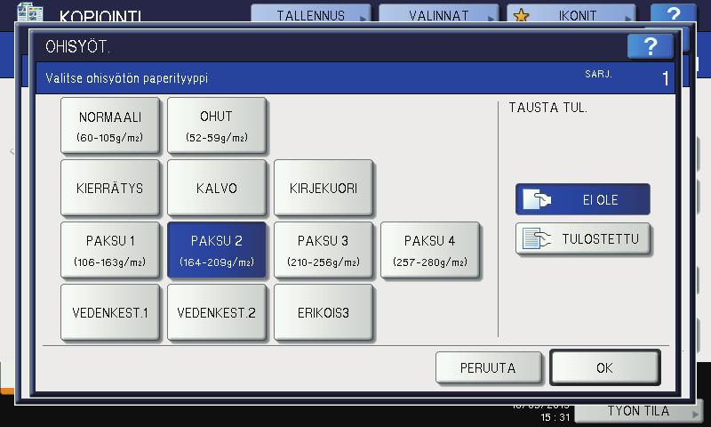
Task: Click the arrow on the TYÖN TILA button
Action: 695,415
